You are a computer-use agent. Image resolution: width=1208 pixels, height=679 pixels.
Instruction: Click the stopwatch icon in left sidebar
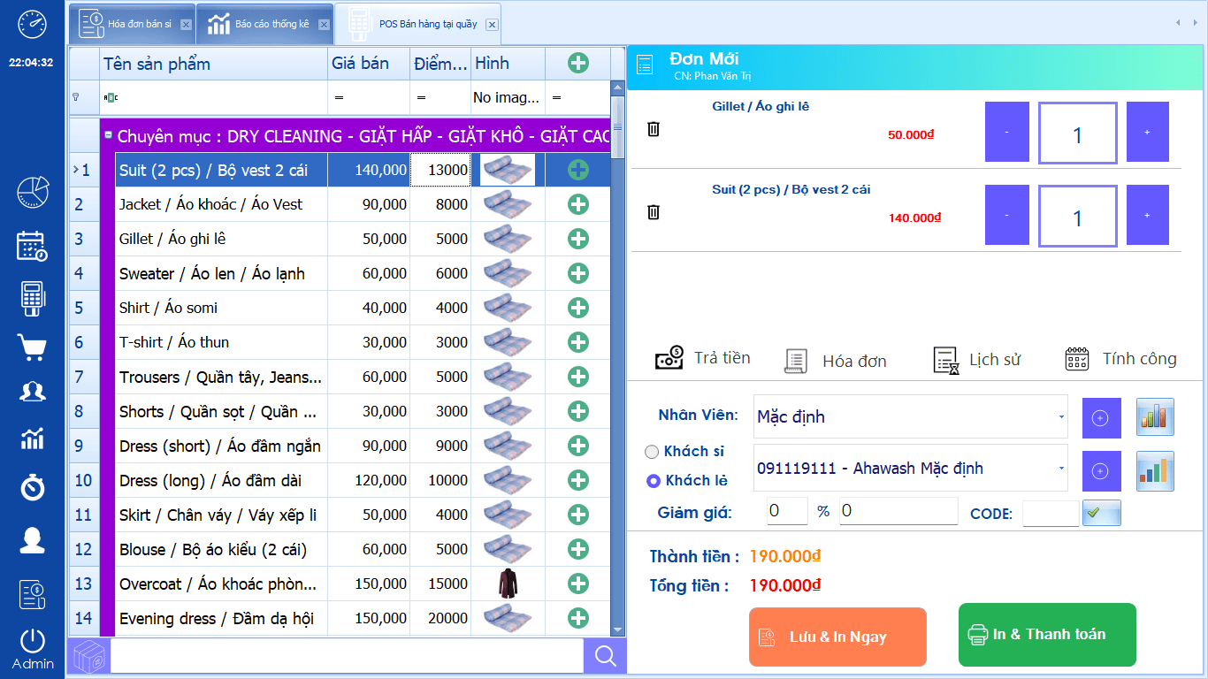[32, 486]
